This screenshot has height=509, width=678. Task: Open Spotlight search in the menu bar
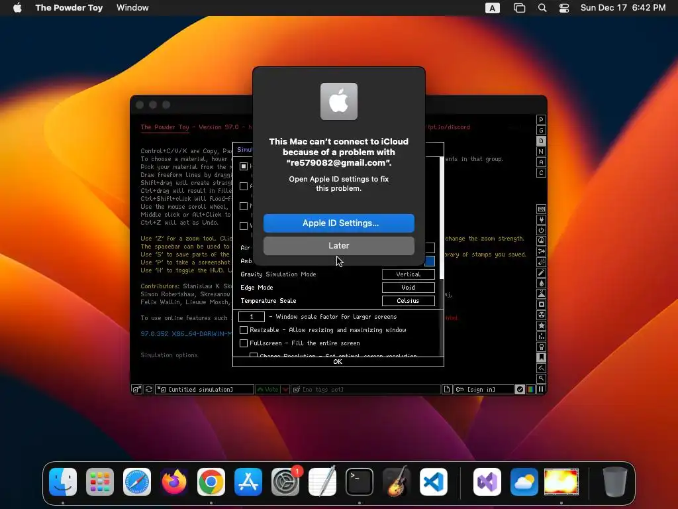542,8
